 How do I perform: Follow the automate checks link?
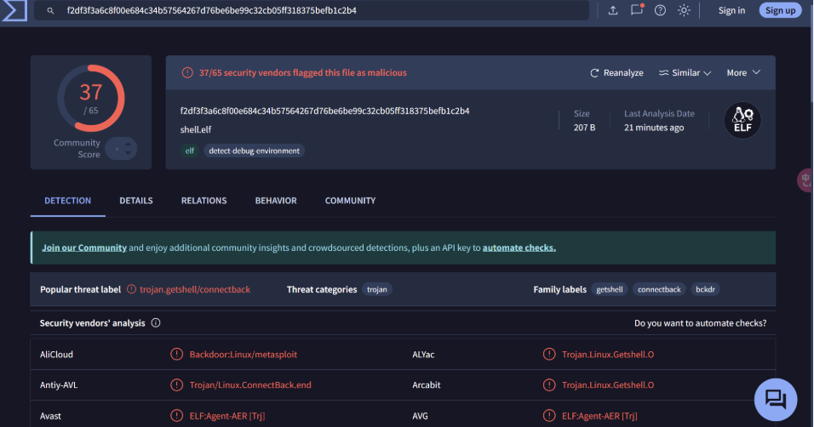[519, 248]
